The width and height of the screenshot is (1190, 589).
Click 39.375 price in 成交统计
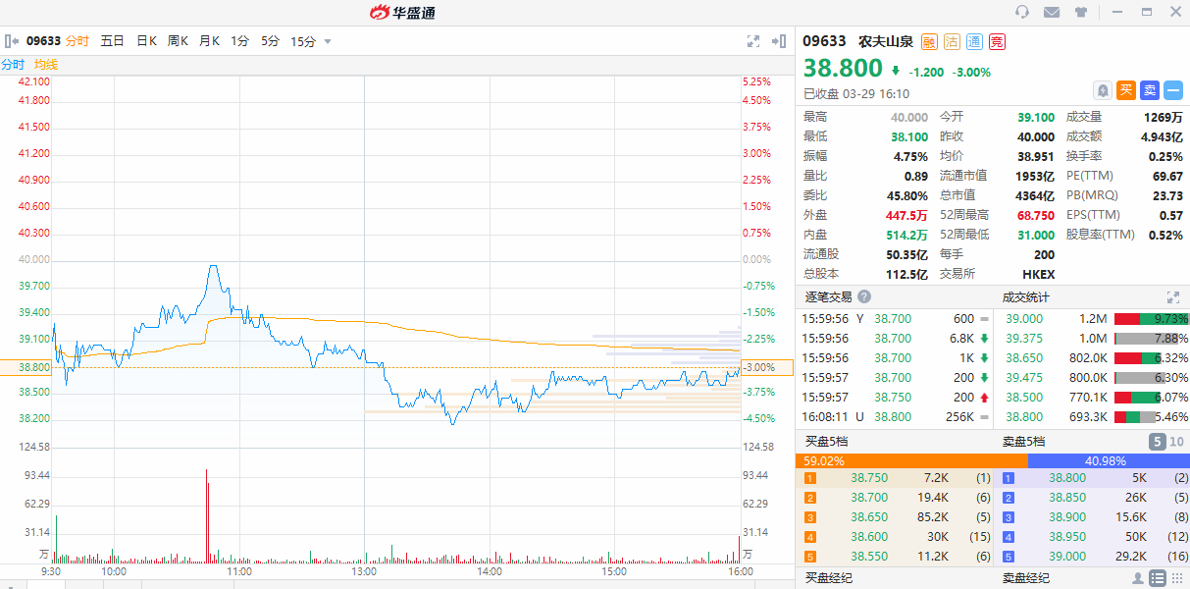point(1024,339)
